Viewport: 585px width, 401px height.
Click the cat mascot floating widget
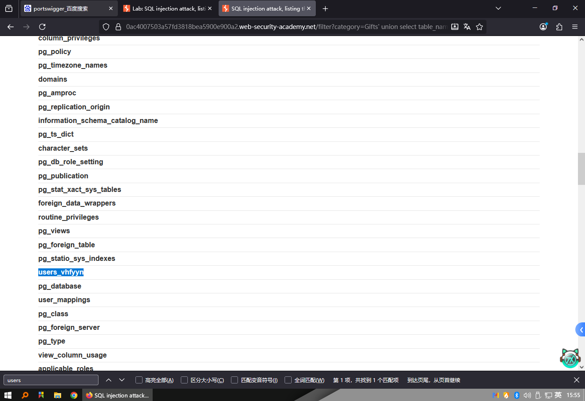[570, 358]
